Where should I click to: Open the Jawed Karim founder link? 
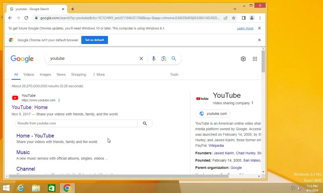click(x=224, y=153)
